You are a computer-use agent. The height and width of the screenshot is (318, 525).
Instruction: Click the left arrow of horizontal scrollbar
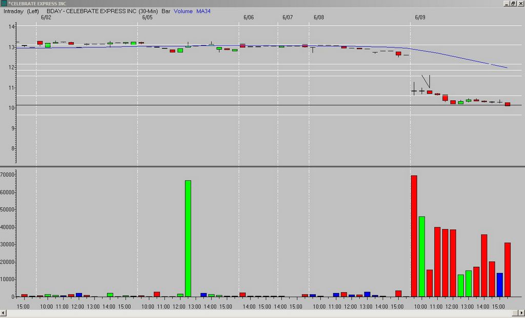point(3,313)
